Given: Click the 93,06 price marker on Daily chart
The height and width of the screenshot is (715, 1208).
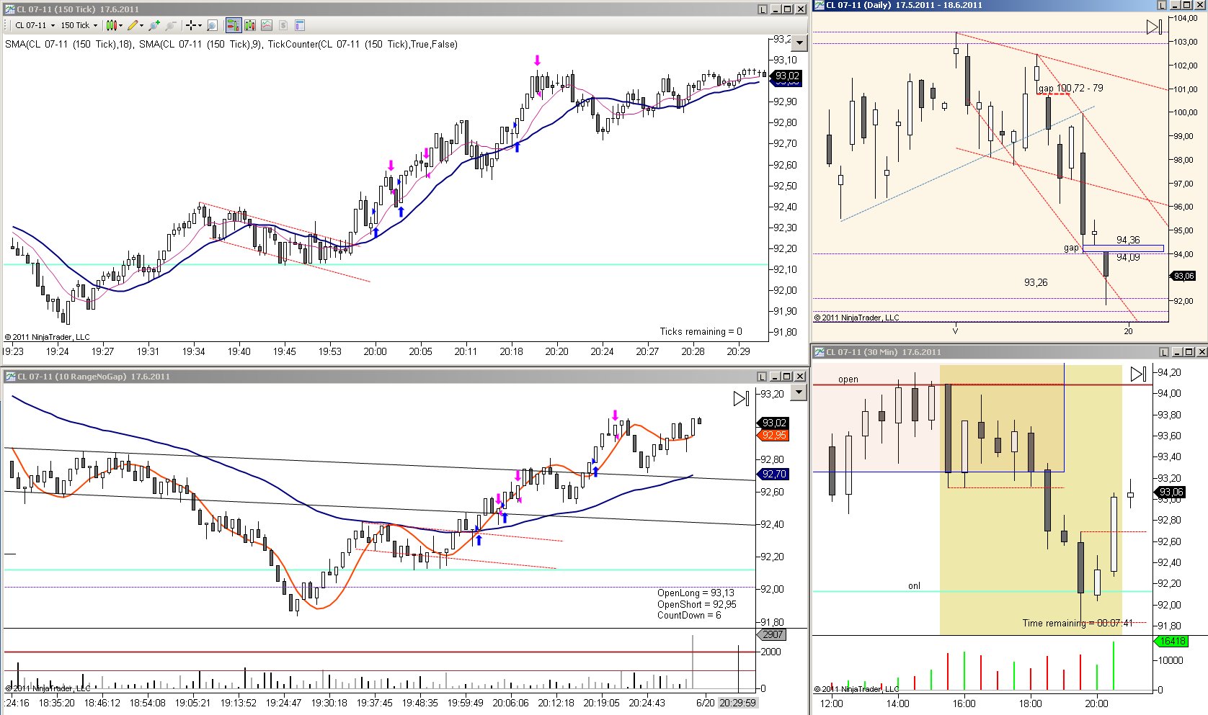Looking at the screenshot, I should 1183,276.
